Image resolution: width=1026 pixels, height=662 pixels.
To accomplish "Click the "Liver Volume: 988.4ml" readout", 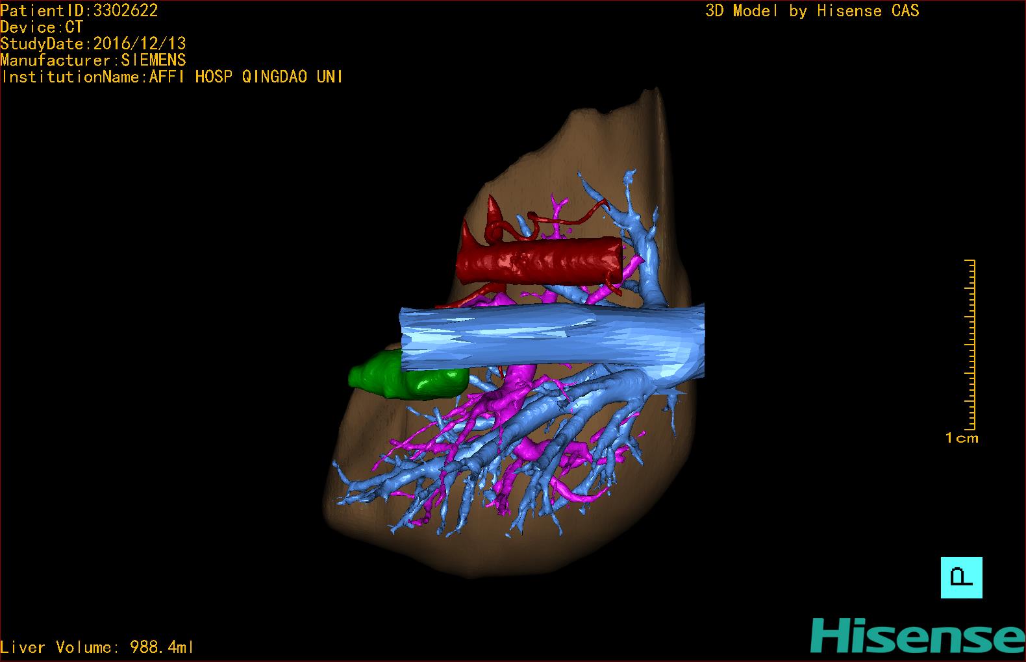I will click(97, 647).
